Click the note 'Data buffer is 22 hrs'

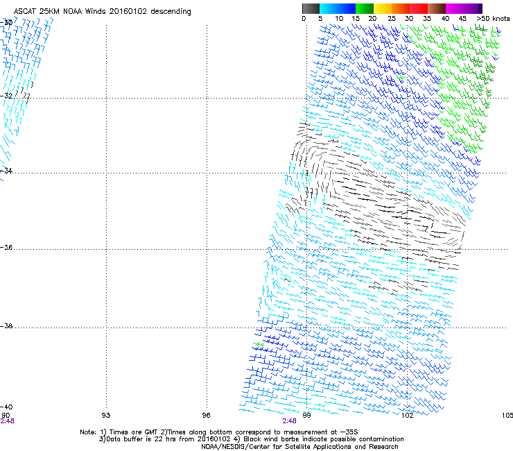pyautogui.click(x=141, y=439)
